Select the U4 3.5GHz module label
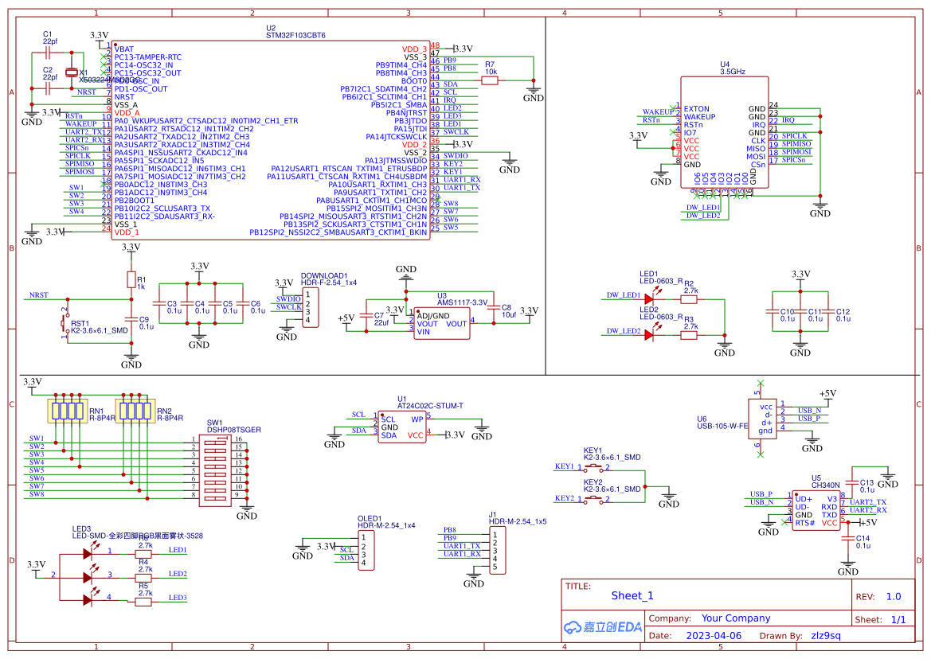This screenshot has height=659, width=931. [x=732, y=68]
